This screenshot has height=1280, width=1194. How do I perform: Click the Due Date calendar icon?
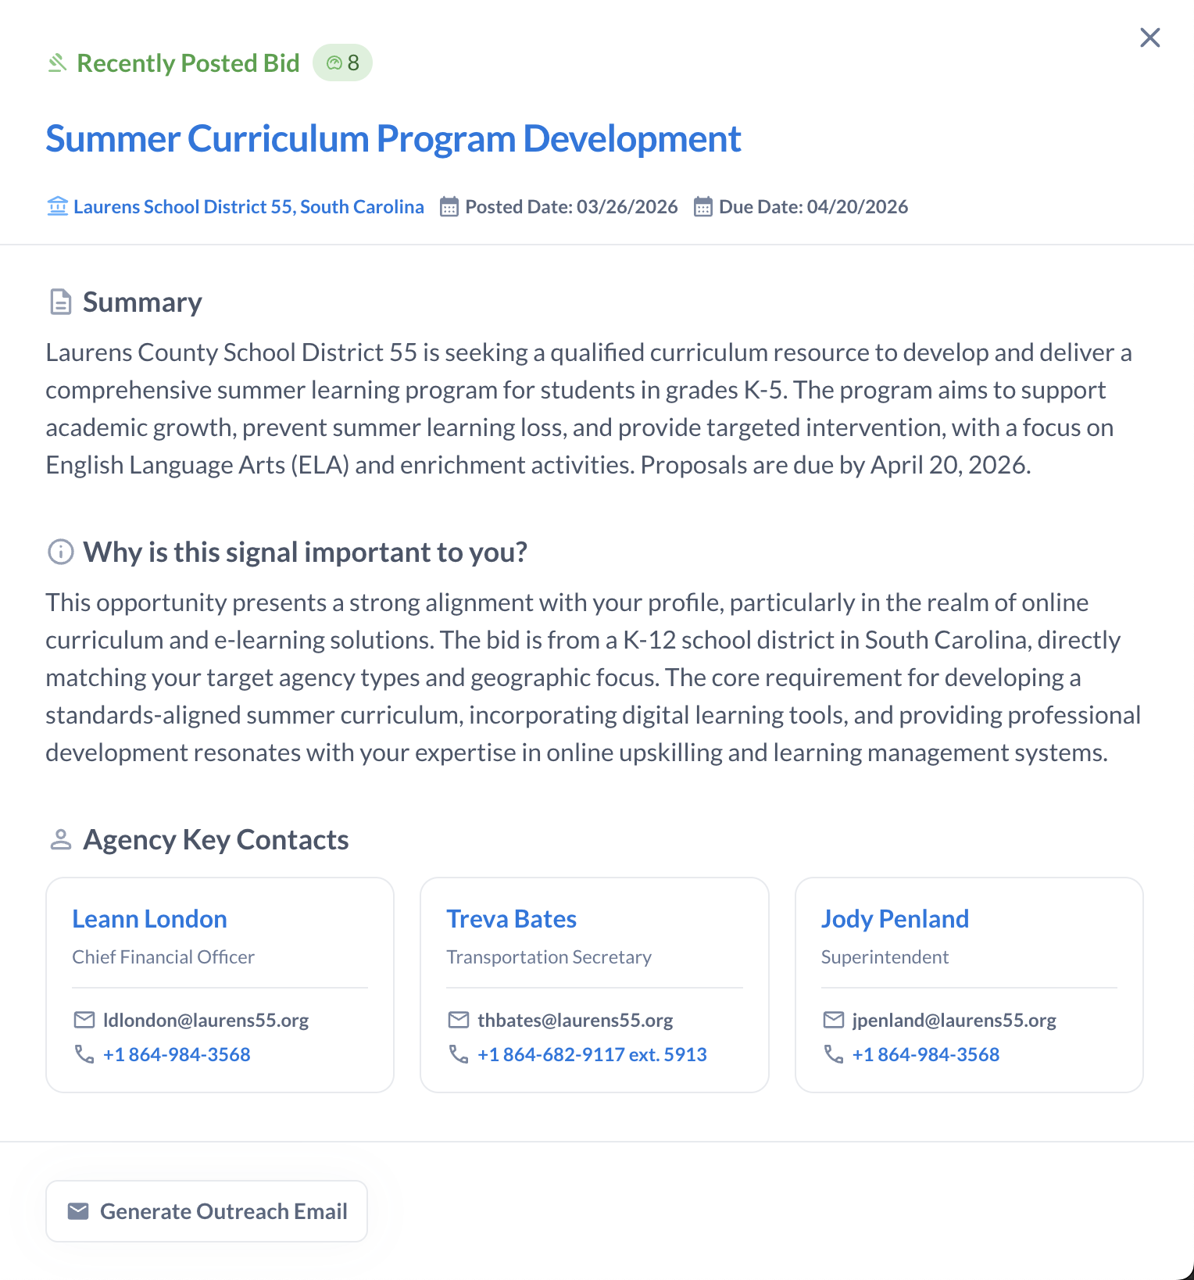tap(703, 207)
